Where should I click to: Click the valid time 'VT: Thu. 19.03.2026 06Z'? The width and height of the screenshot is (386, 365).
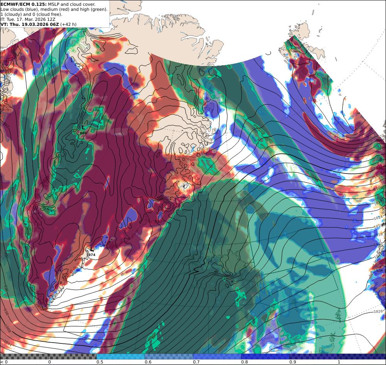[30, 24]
